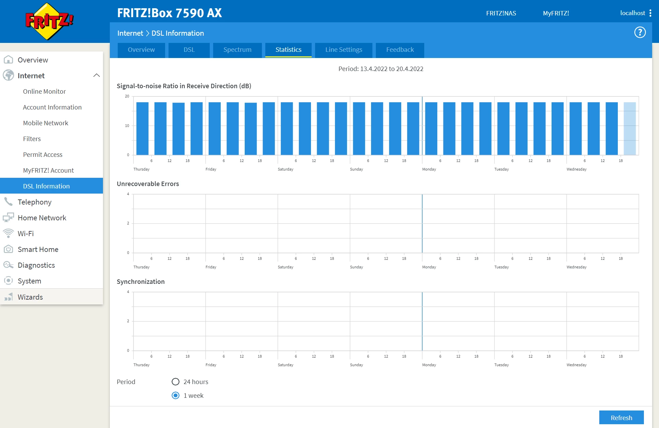Click the Wizards icon in sidebar
The width and height of the screenshot is (659, 428).
click(x=8, y=297)
